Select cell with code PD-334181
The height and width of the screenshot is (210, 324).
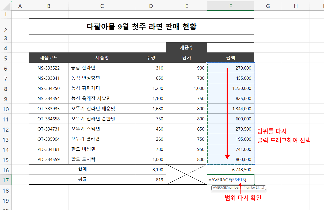tap(48, 149)
